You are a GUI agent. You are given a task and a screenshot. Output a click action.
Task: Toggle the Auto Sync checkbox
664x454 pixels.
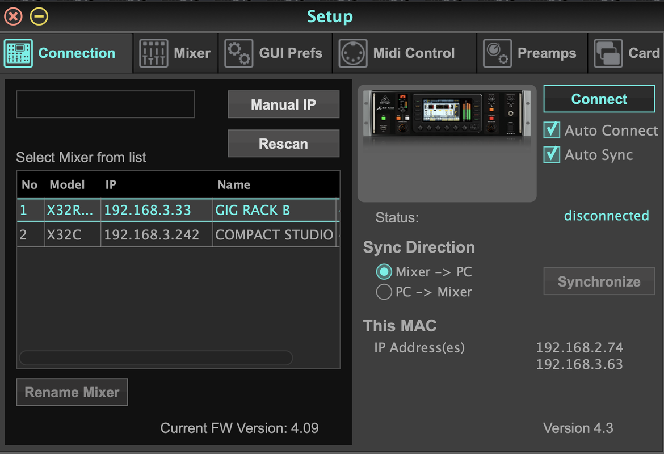[x=552, y=154]
